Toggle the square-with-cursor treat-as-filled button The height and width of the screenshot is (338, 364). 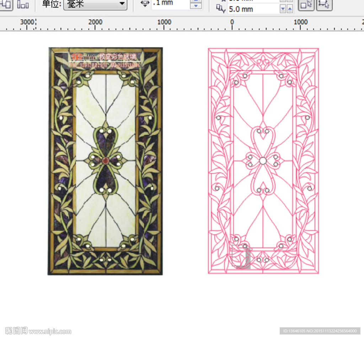point(306,4)
